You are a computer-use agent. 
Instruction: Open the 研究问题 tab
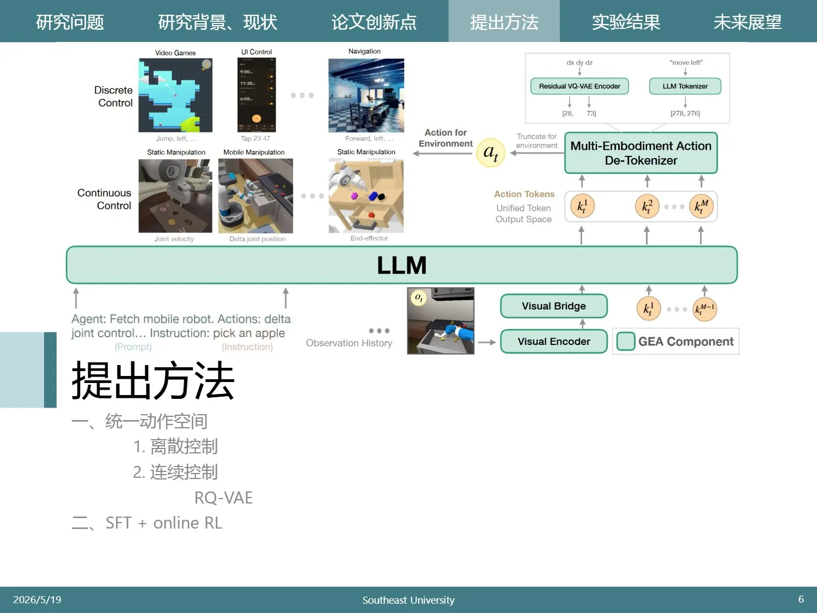tap(70, 22)
